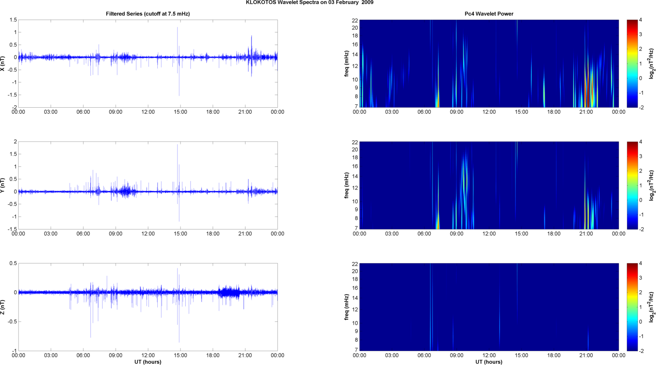Select the middle wavelet plot's colorbar
The height and width of the screenshot is (365, 656).
pyautogui.click(x=632, y=185)
